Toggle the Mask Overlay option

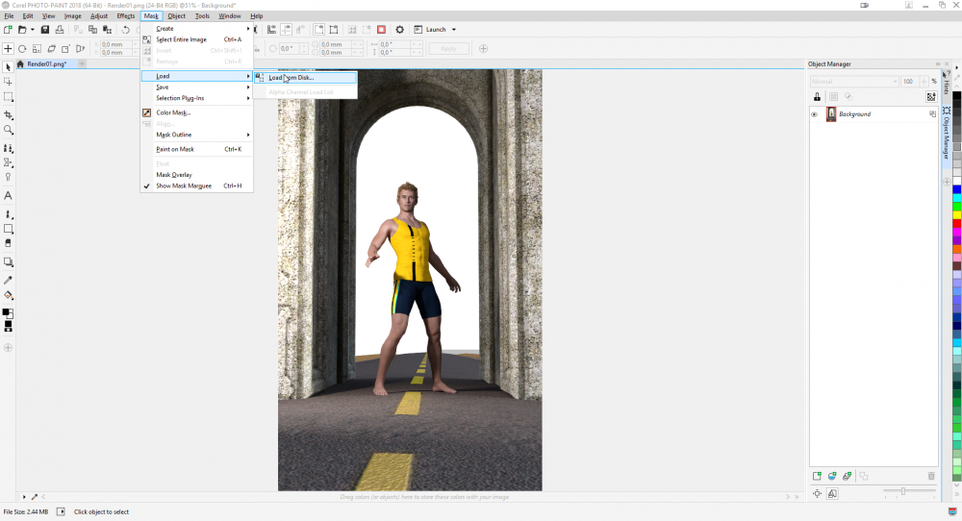point(174,175)
